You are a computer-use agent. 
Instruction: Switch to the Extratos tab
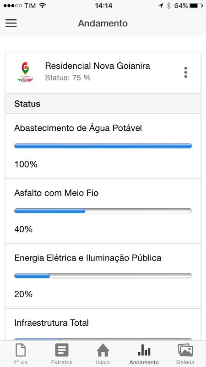click(62, 354)
